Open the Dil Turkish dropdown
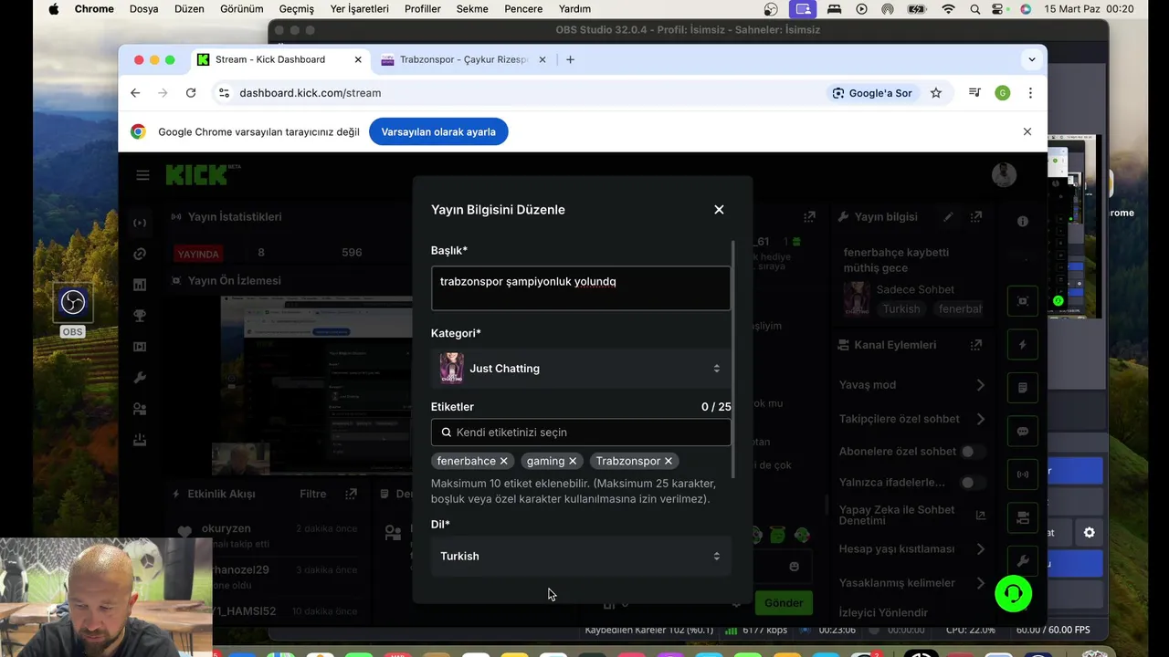The height and width of the screenshot is (657, 1169). pyautogui.click(x=581, y=556)
